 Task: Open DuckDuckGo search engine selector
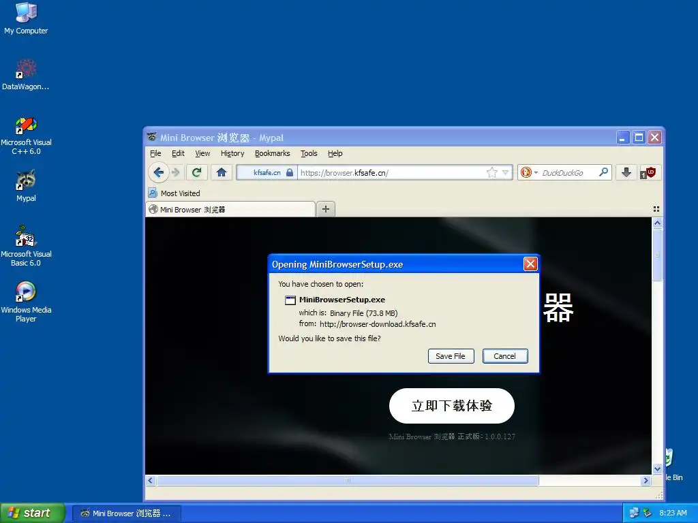(529, 172)
